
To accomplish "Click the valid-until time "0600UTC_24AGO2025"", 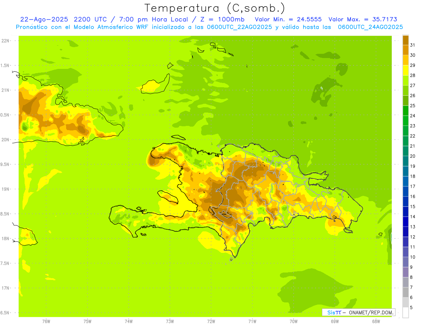I will click(370, 27).
